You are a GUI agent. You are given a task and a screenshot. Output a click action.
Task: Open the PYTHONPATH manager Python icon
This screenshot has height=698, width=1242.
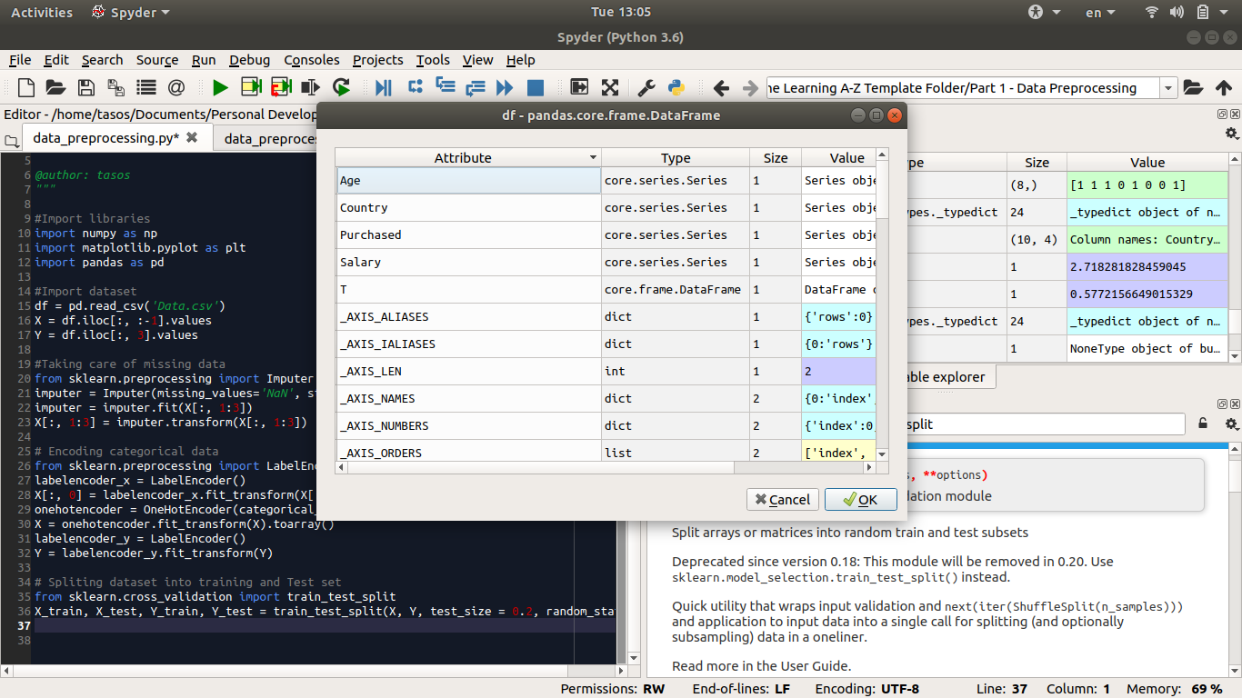(676, 87)
